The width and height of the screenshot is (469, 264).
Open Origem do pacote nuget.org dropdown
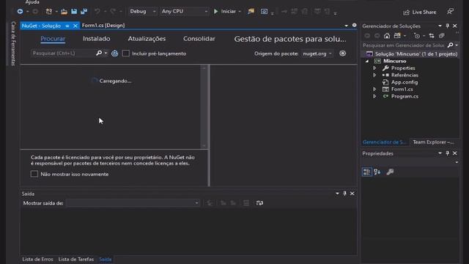point(317,54)
